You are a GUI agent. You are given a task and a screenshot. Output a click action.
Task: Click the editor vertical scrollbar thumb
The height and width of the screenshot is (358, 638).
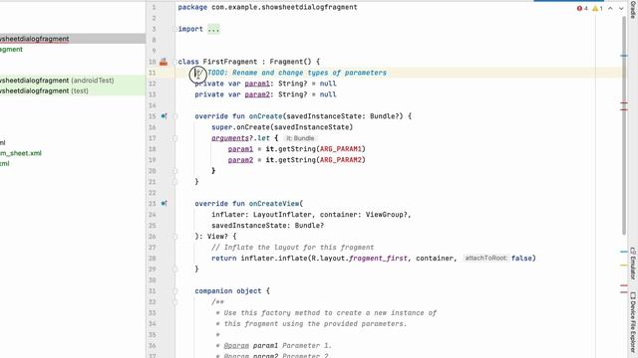[624, 125]
